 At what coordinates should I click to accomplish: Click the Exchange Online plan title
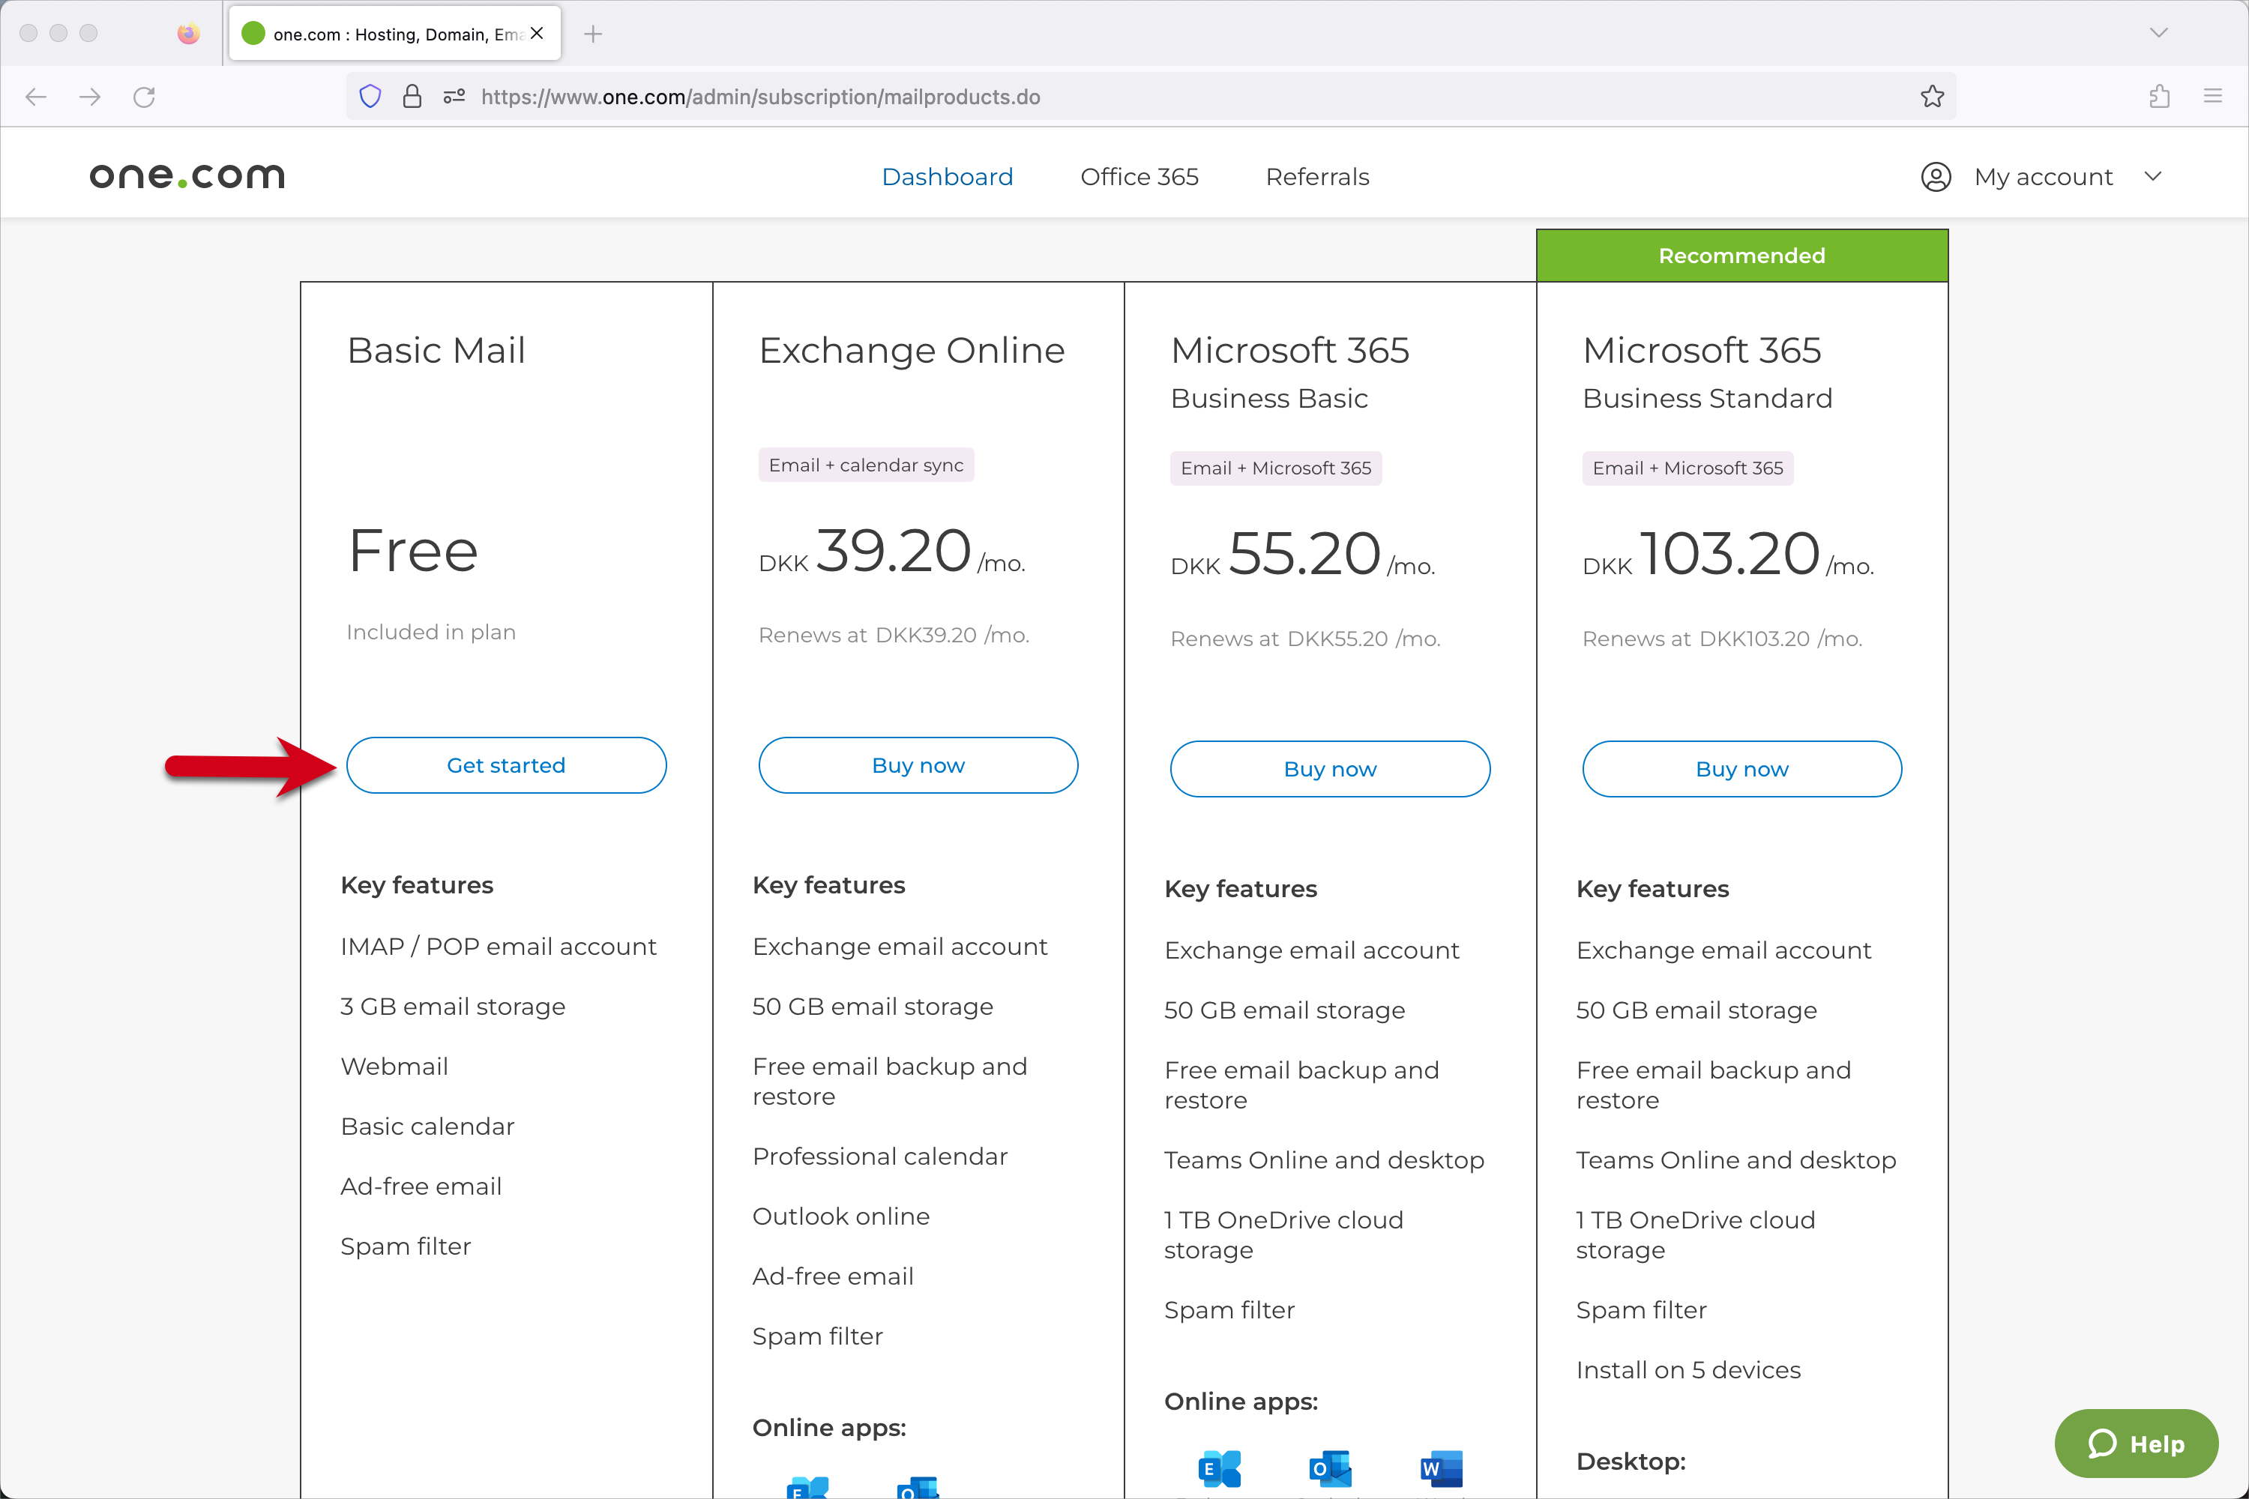(x=912, y=350)
